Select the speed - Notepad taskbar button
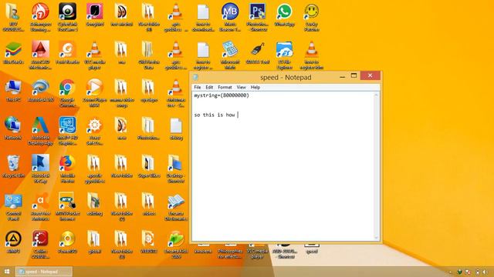494x277 pixels. click(x=44, y=272)
